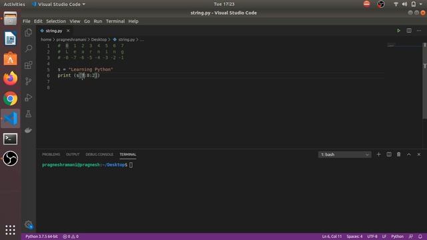Open Show Applications grid

(x=11, y=230)
